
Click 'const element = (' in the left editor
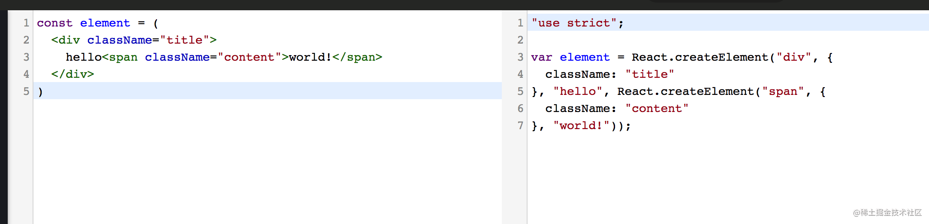97,23
